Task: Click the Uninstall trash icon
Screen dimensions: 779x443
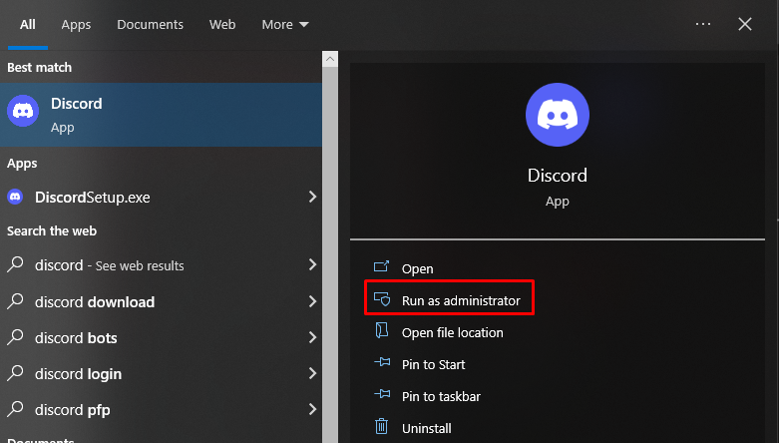Action: tap(382, 426)
